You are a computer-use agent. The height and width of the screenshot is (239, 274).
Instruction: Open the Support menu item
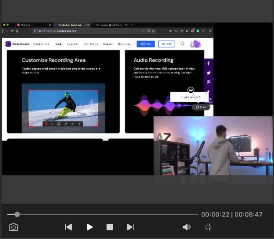tap(108, 44)
